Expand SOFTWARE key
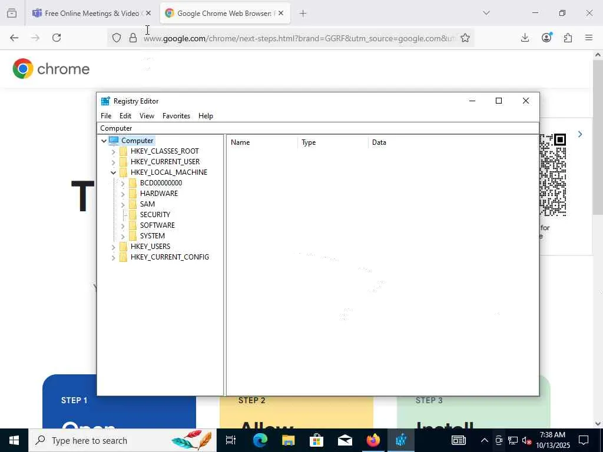Image resolution: width=603 pixels, height=452 pixels. 122,225
